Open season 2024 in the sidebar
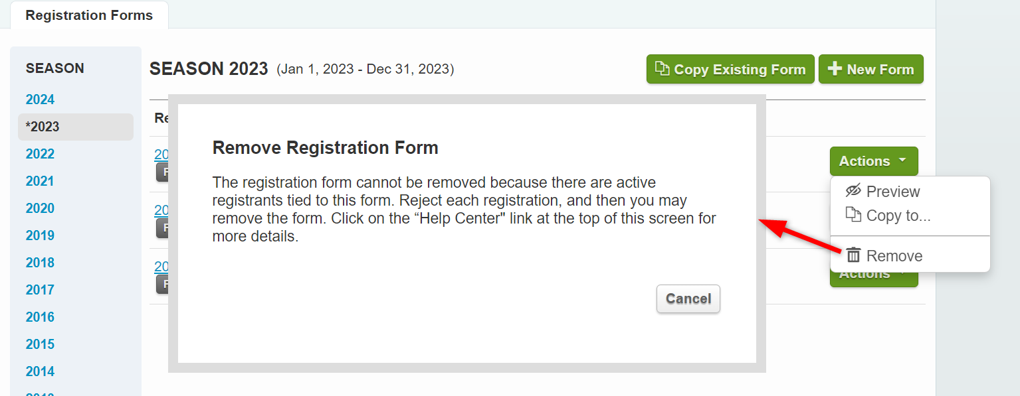Screen dimensions: 1020x396 (x=40, y=99)
